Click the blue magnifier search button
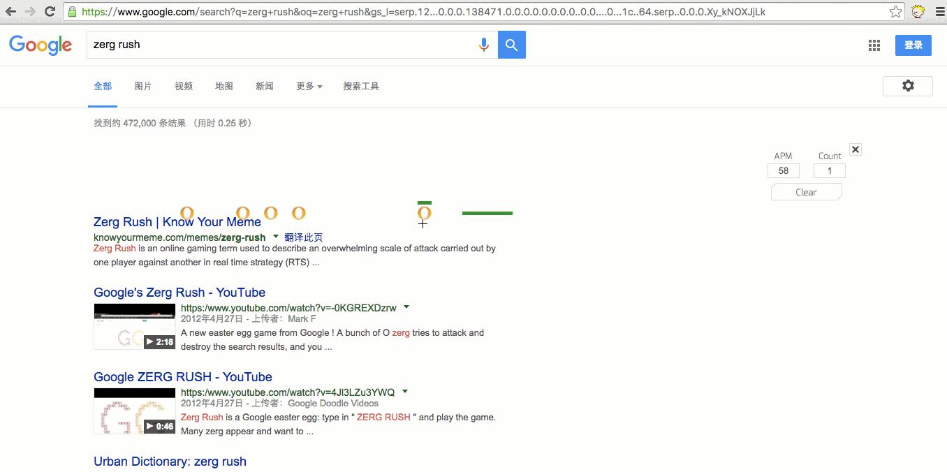947x472 pixels. (x=512, y=45)
